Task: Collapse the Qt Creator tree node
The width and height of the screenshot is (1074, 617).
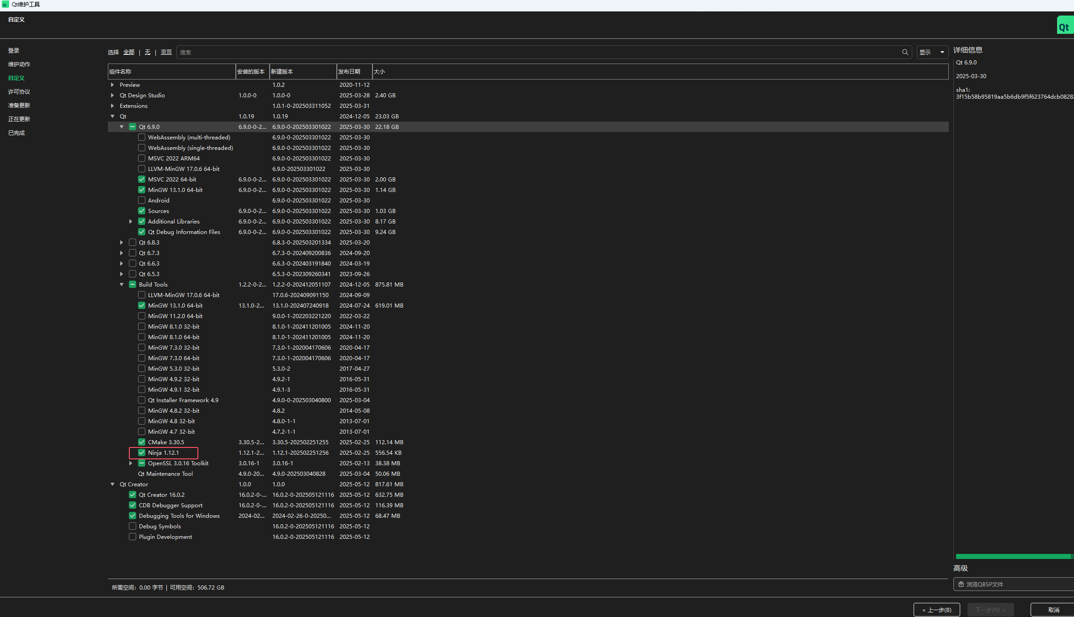Action: tap(112, 484)
